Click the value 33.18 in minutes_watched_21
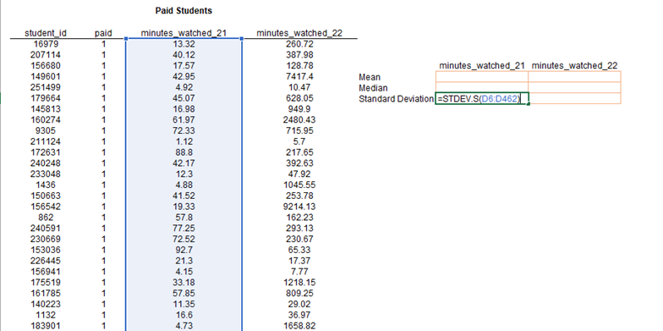 [184, 283]
